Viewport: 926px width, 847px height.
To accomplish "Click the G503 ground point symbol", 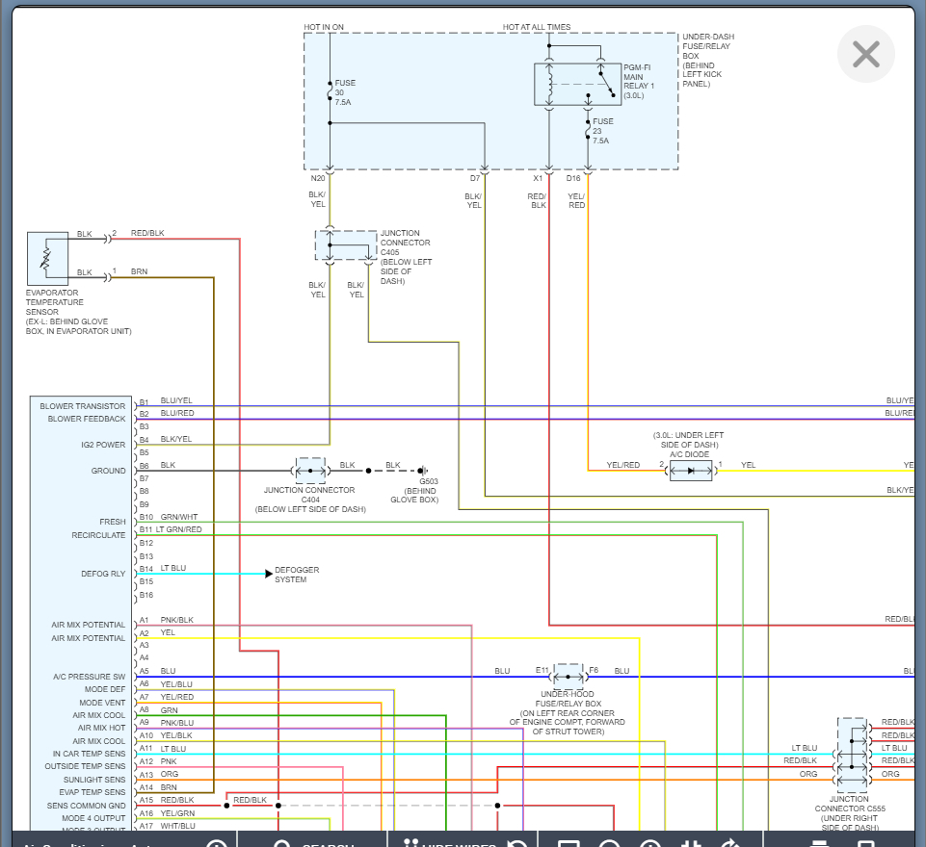I will (x=422, y=471).
